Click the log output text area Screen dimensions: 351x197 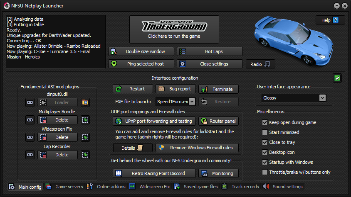tap(56, 41)
